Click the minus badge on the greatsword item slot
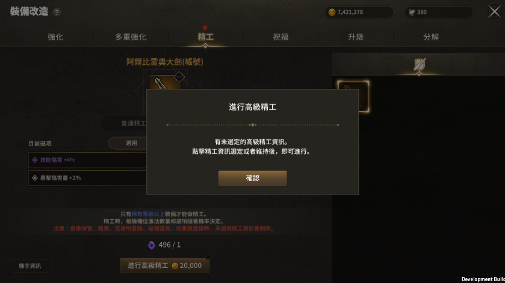This screenshot has width=505, height=283. tap(179, 77)
